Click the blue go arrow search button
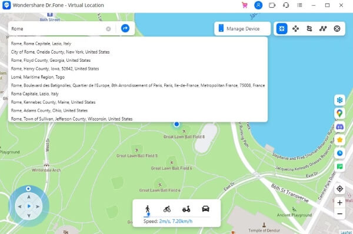Screen dimensions: 353x234 (x=125, y=28)
